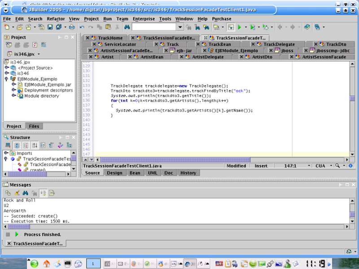Open the is346.jpx project dropdown
The image size is (359, 269).
tap(24, 54)
